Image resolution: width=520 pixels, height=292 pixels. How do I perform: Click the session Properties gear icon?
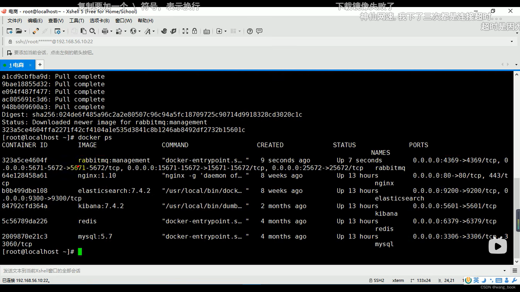57,31
